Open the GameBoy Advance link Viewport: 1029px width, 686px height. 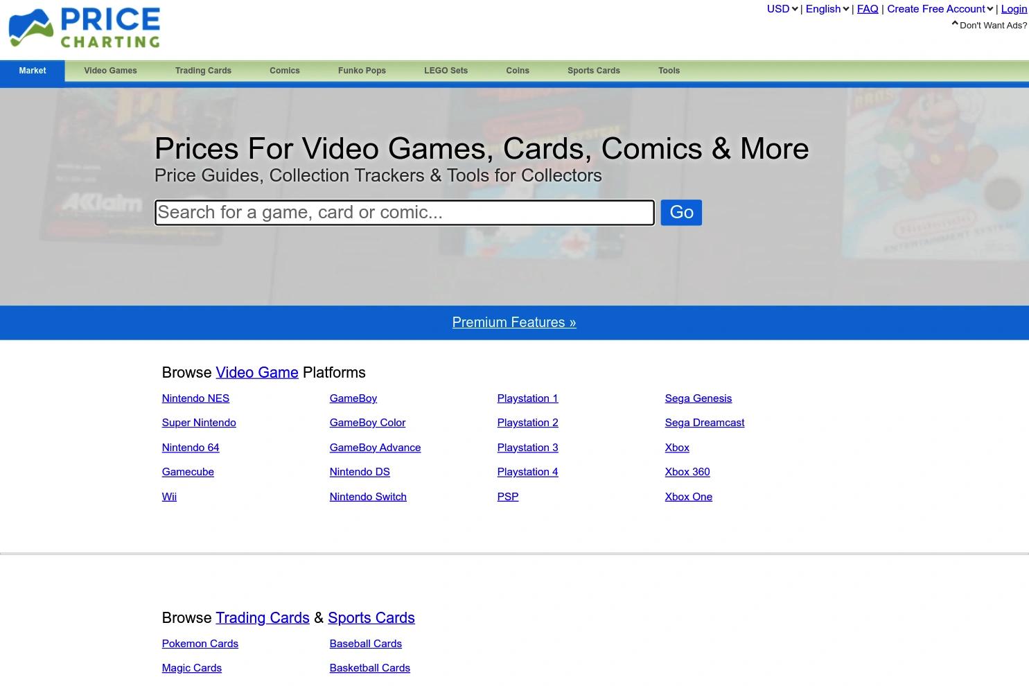[x=375, y=448]
